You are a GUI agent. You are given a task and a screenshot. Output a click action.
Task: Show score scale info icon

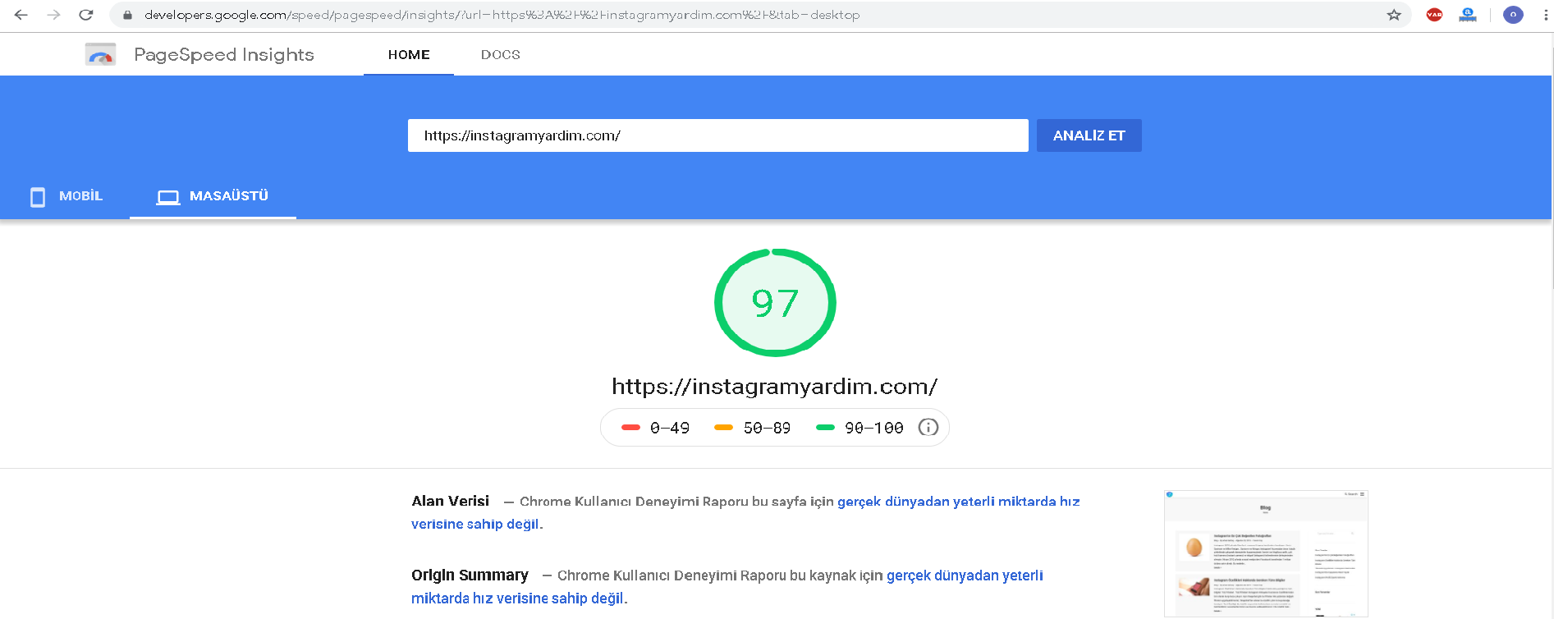coord(928,427)
